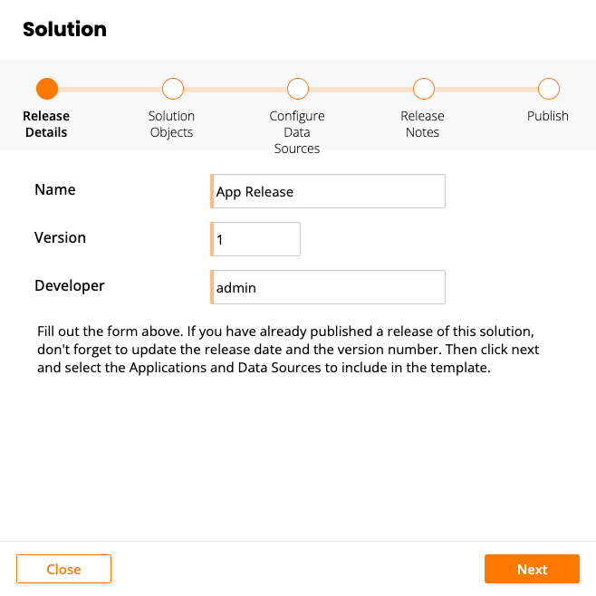Click the Release Details step label

pyautogui.click(x=46, y=124)
